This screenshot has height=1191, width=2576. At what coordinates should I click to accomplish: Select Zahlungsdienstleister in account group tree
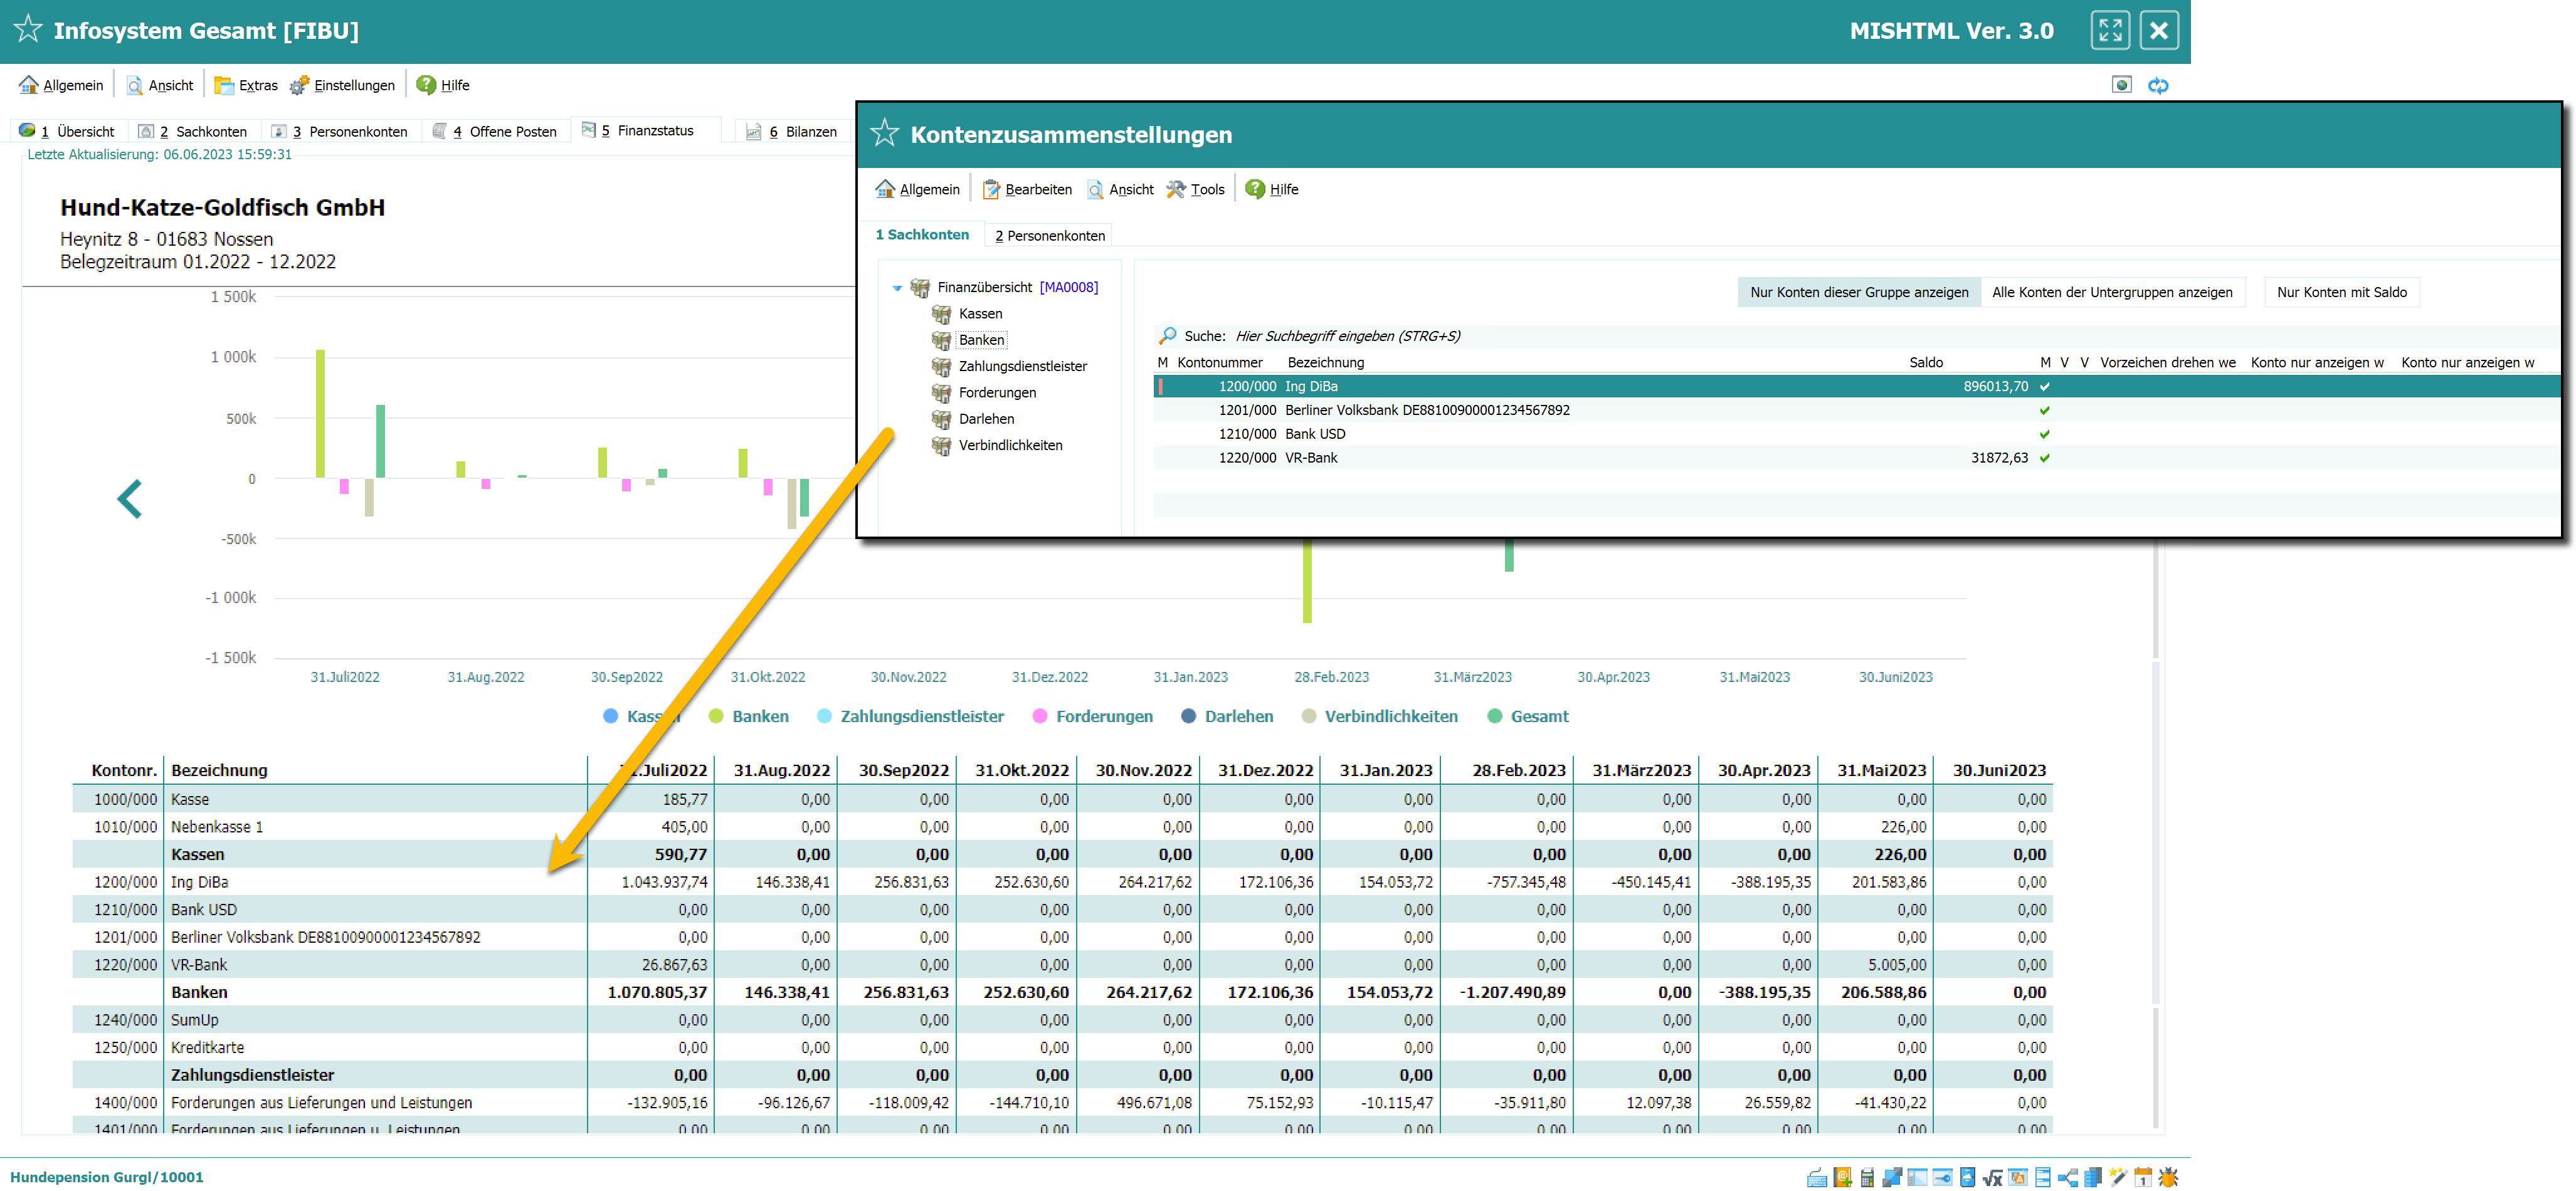tap(1022, 366)
